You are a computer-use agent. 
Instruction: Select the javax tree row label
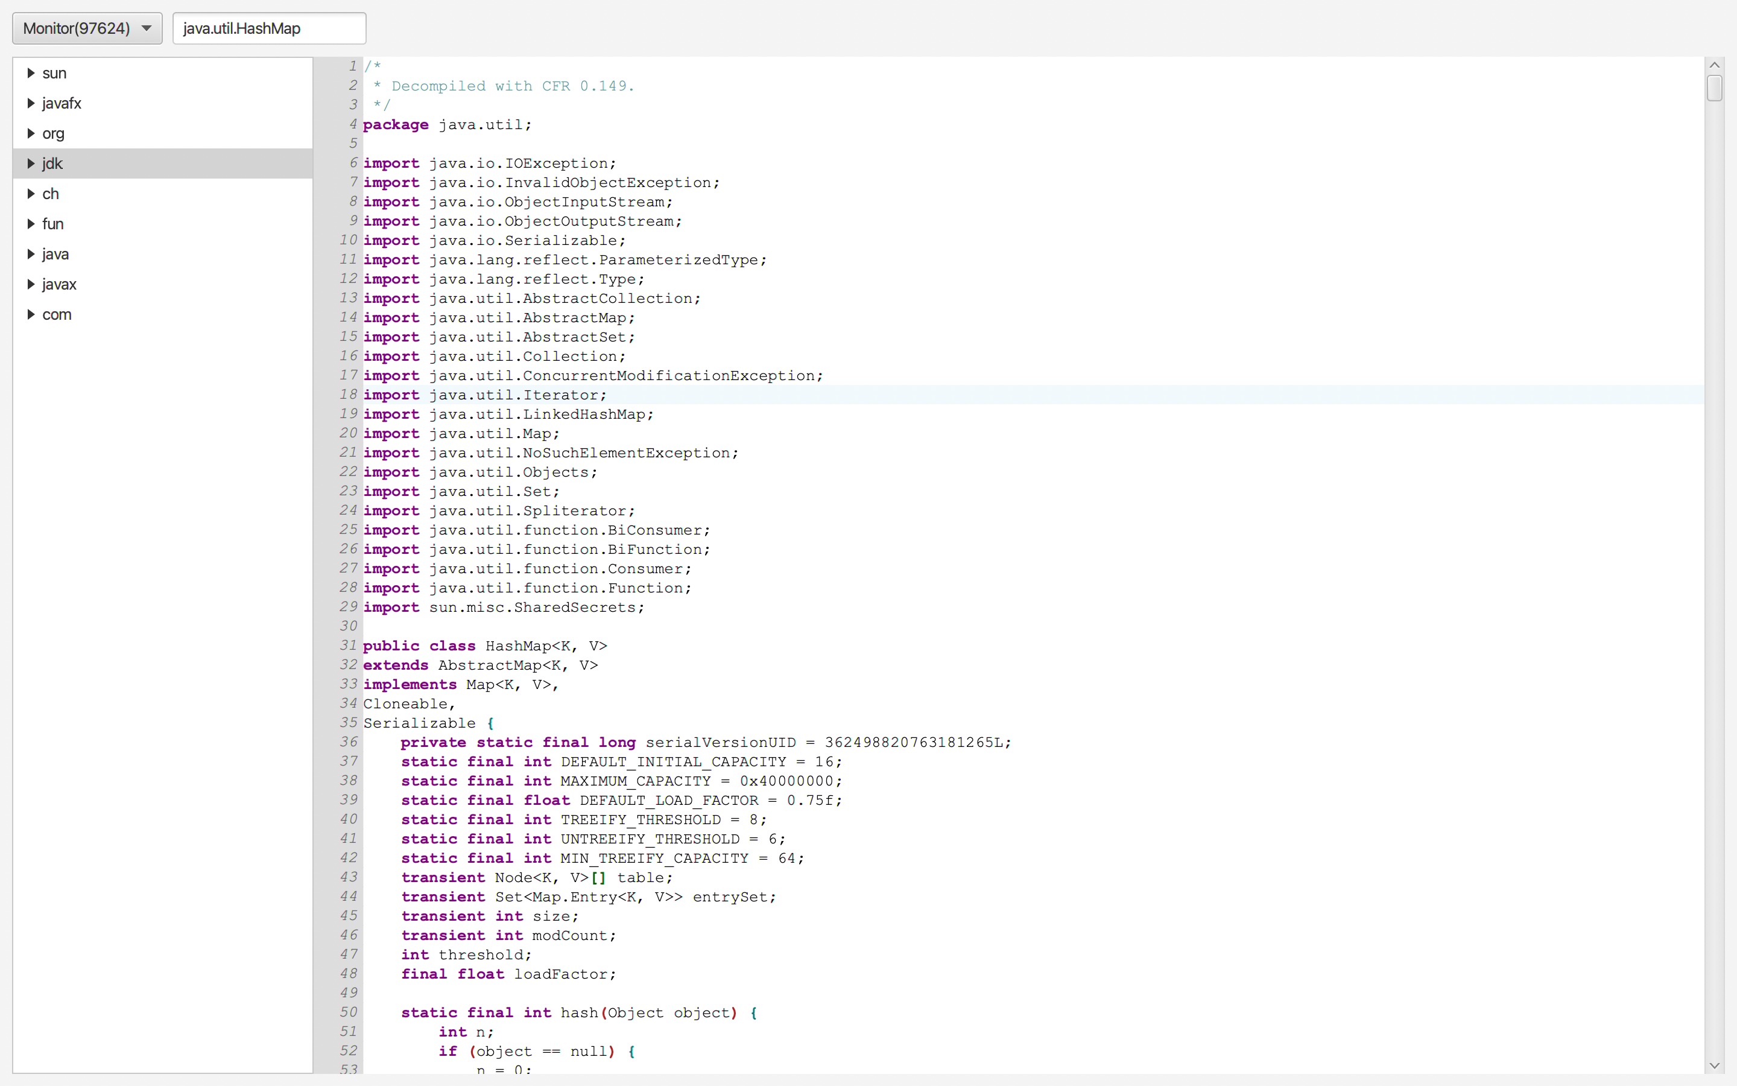point(59,284)
